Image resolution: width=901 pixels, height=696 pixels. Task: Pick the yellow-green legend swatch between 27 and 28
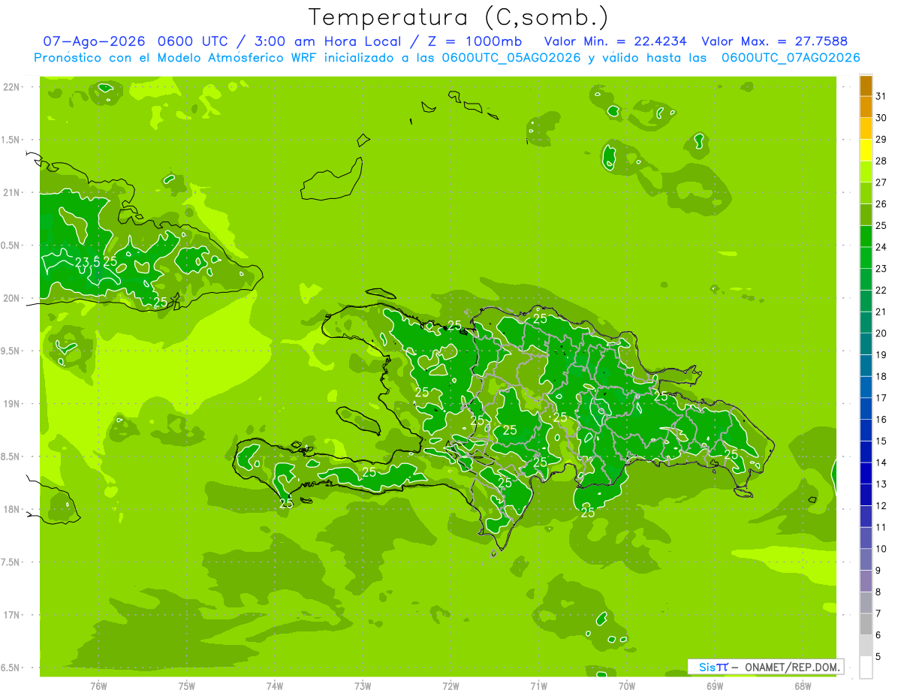coord(866,171)
